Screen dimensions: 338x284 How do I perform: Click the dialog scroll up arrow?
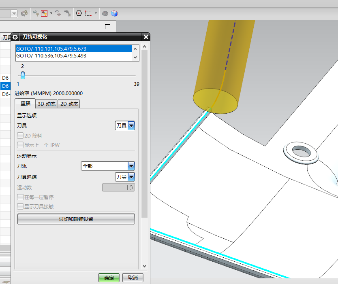pyautogui.click(x=144, y=47)
